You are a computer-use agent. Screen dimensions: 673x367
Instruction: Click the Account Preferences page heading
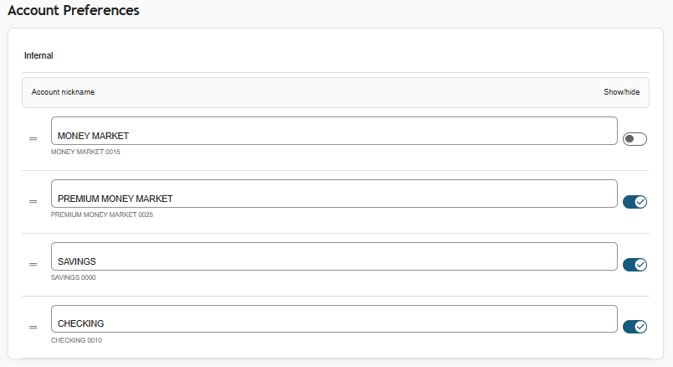coord(74,11)
